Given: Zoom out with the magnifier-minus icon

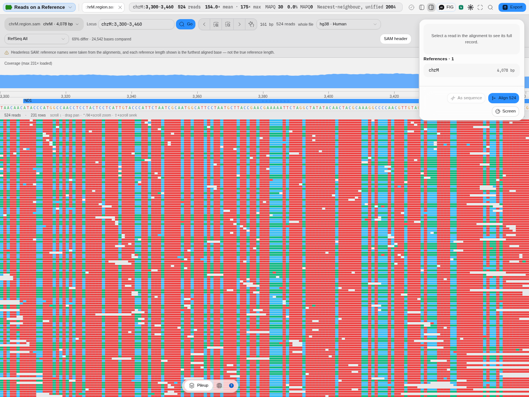Looking at the screenshot, I should (228, 24).
